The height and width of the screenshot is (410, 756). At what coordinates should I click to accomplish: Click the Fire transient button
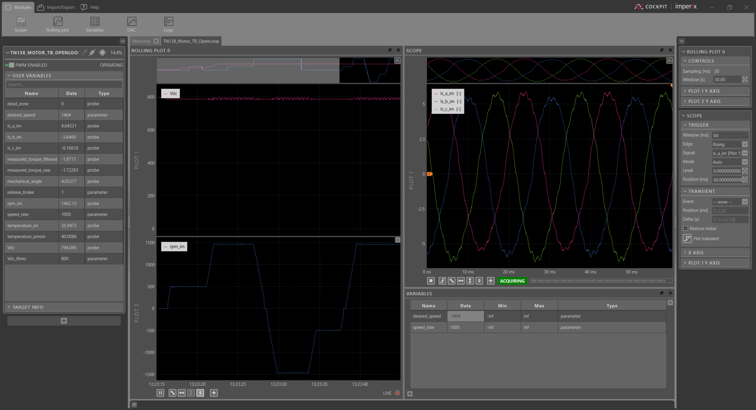701,239
